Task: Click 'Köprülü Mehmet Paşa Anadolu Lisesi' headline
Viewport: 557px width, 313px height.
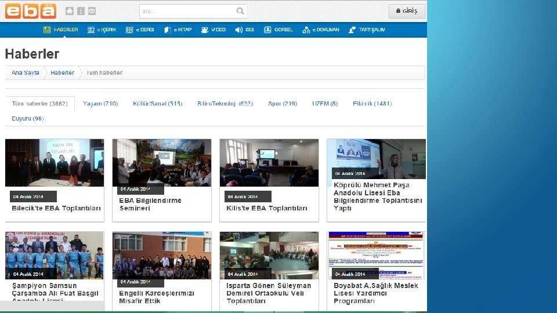Action: [378, 196]
